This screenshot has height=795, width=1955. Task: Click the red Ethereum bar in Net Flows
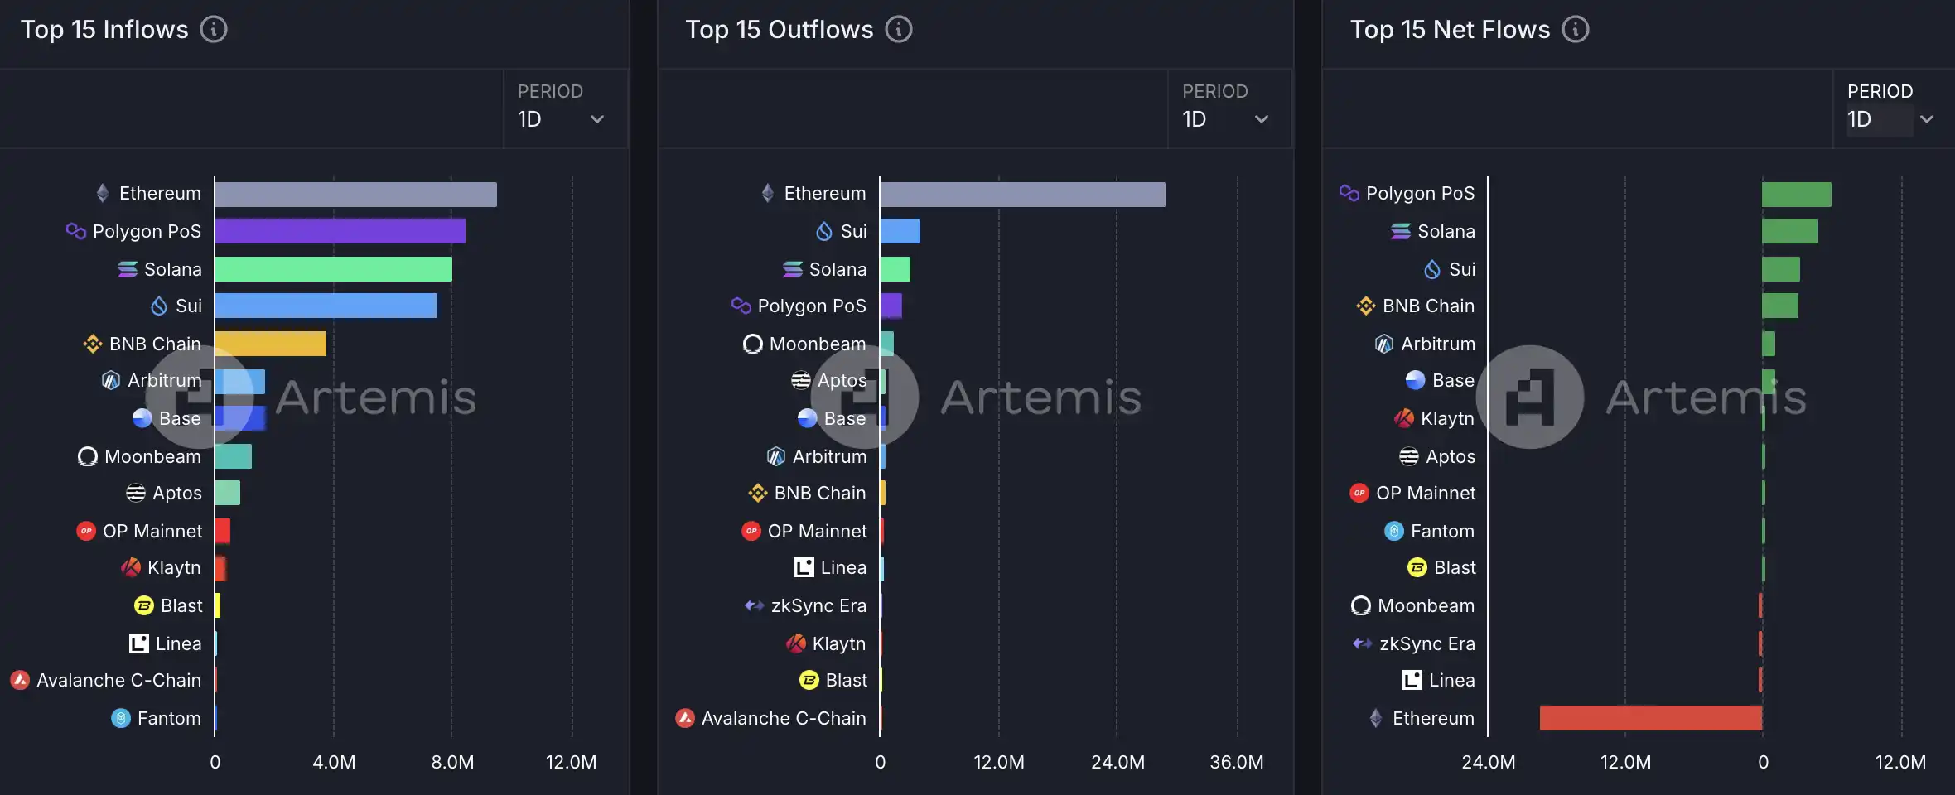point(1650,718)
